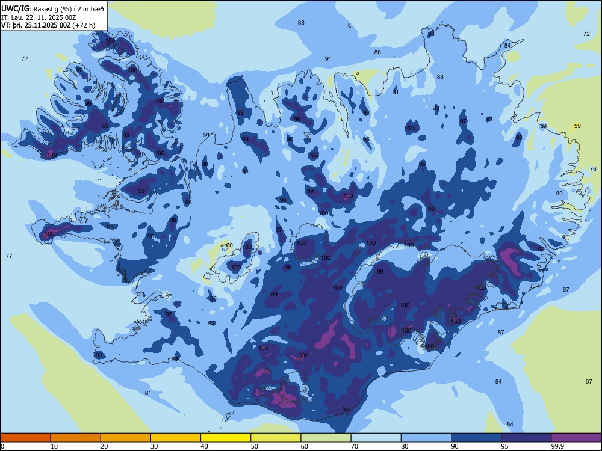Select the humidity value 90 in the east
This screenshot has height=451, width=602.
pyautogui.click(x=559, y=193)
